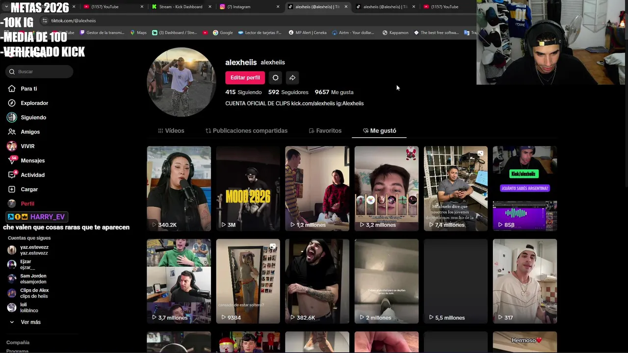628x353 pixels.
Task: Open the Kappamon bookmark
Action: 395,33
